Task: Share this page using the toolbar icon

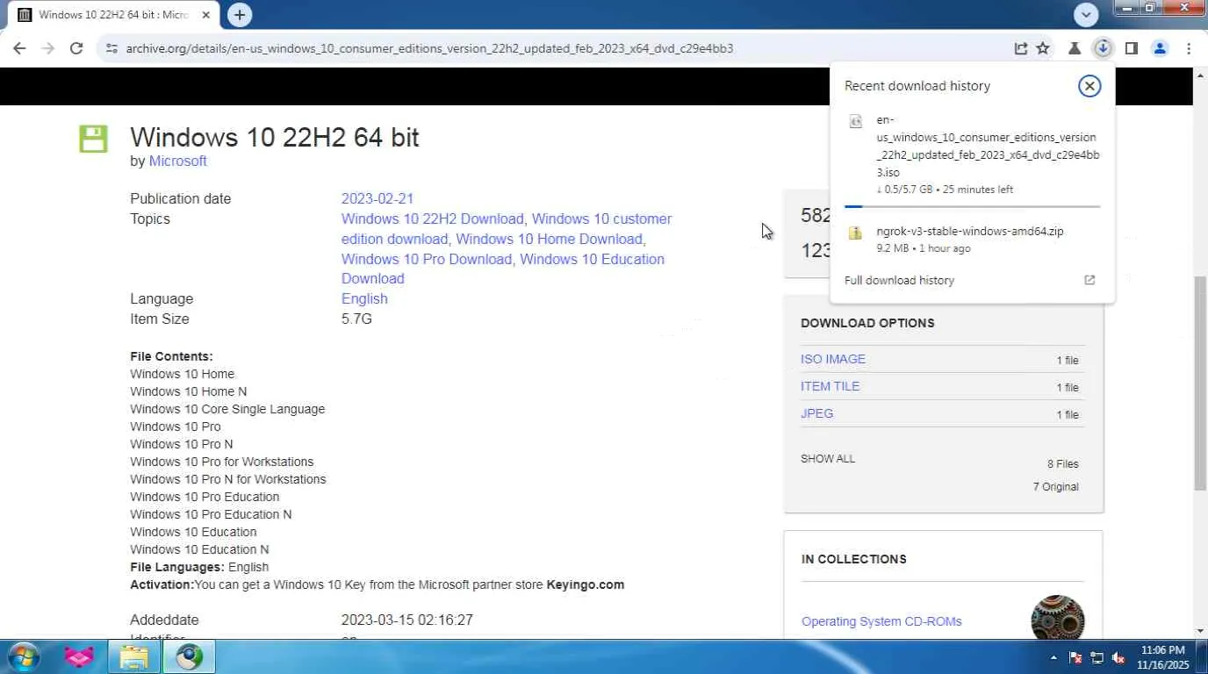Action: click(x=1021, y=48)
